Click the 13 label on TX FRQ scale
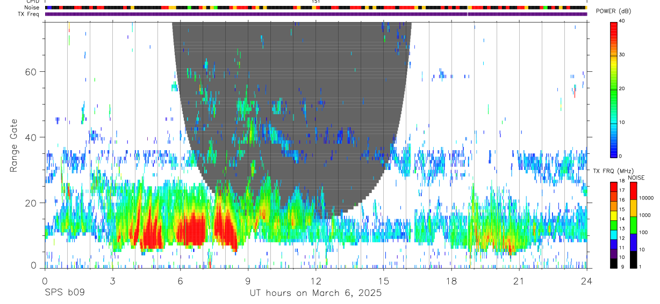660x304 pixels. tap(621, 229)
